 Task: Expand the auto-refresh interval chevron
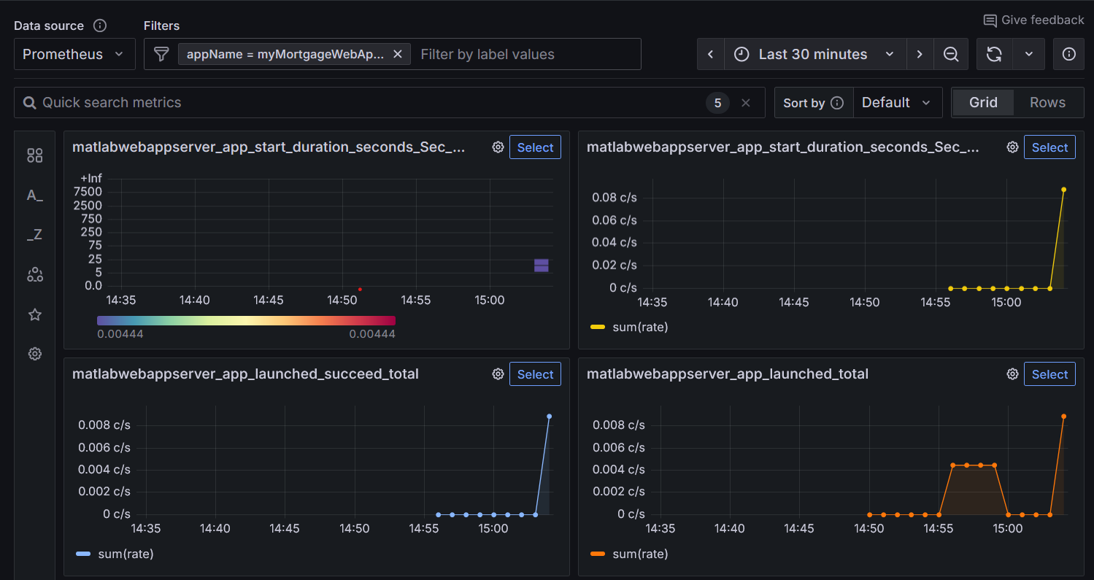click(1029, 54)
